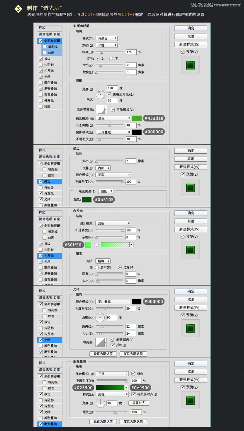Click 重置对齐 button
Screen dimensions: 244x431
click(x=139, y=403)
